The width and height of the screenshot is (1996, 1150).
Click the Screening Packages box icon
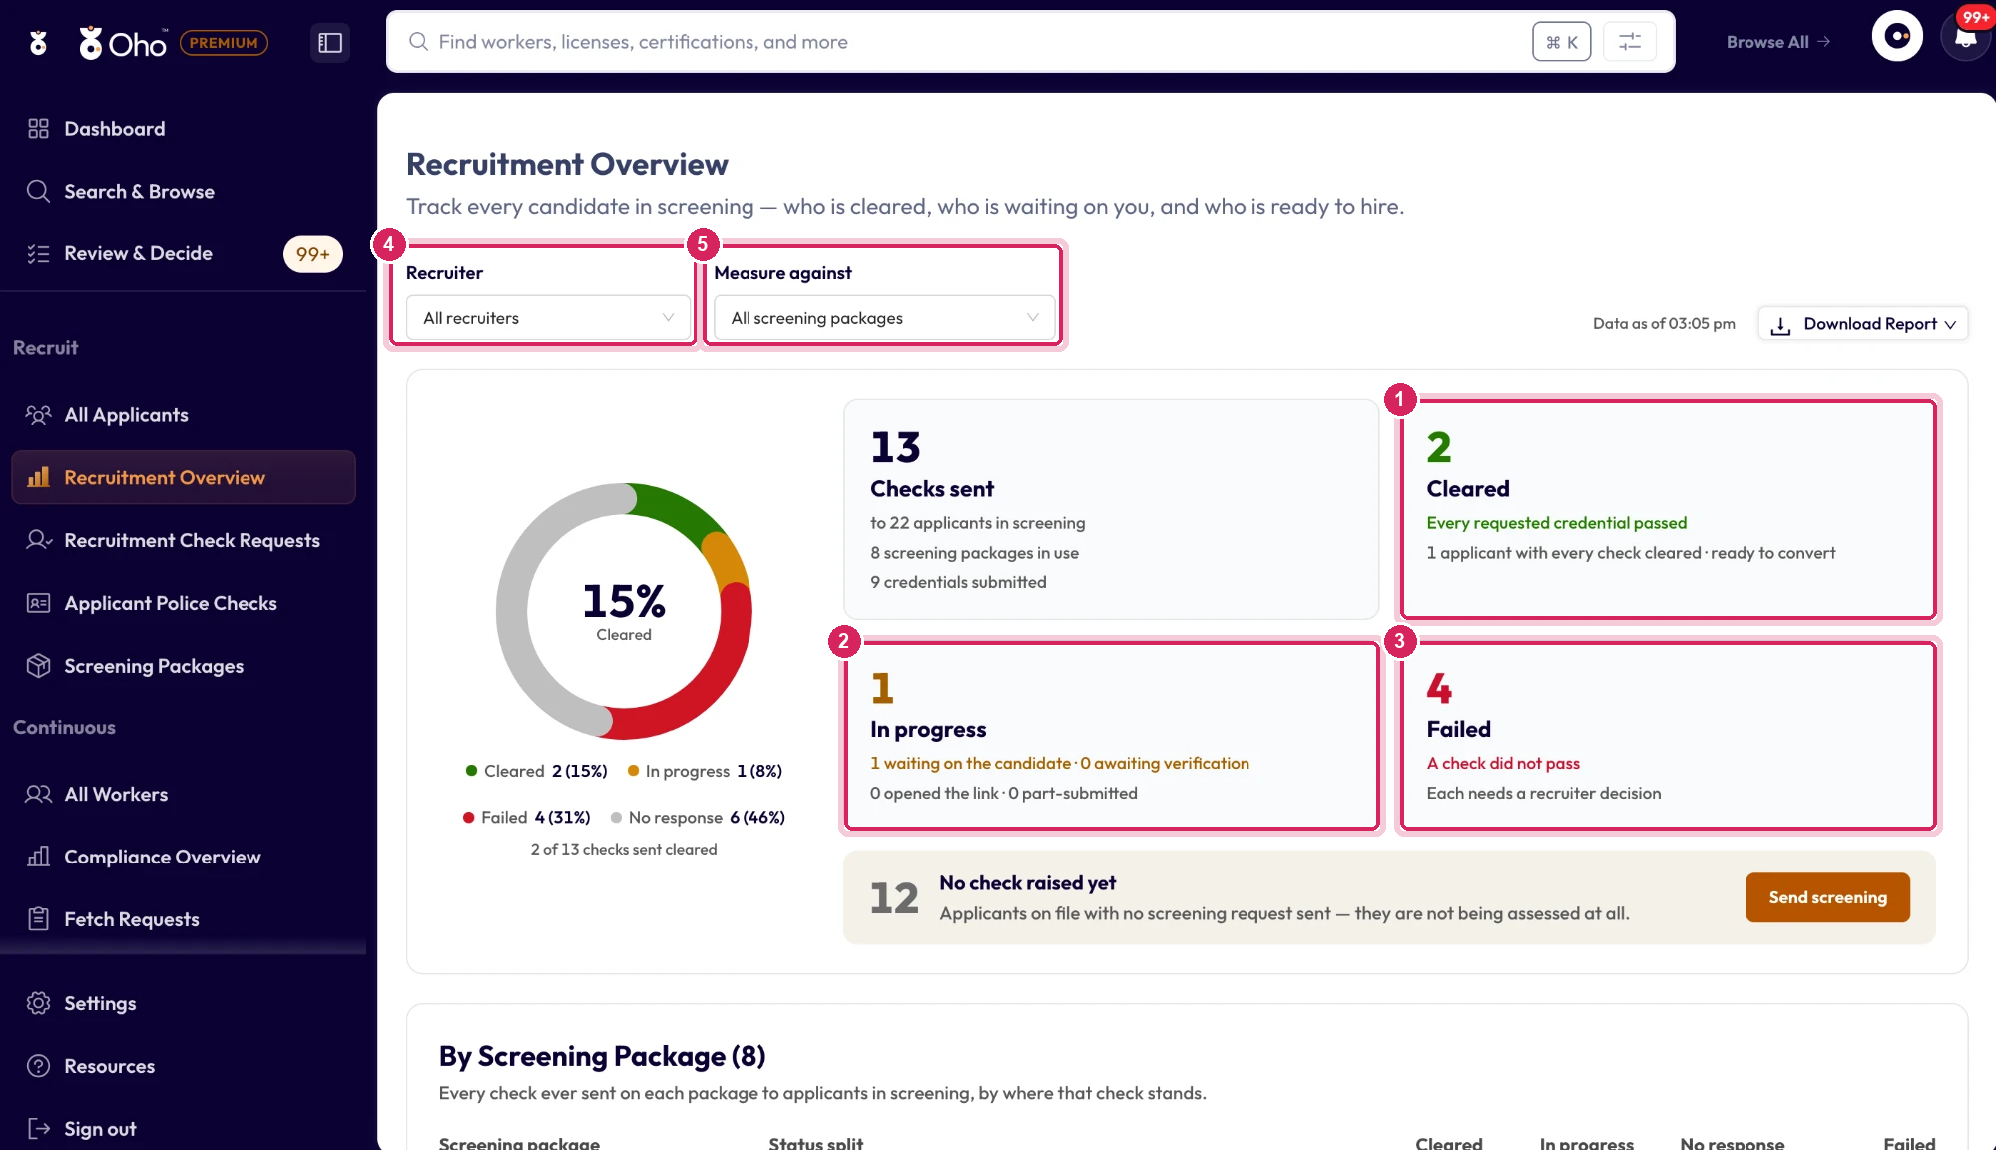click(38, 666)
